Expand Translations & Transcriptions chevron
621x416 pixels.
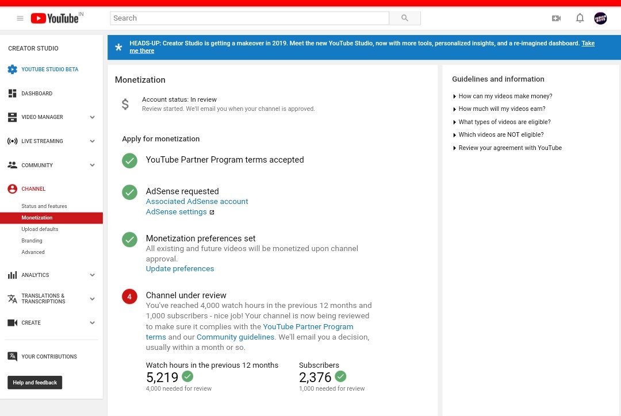coord(92,299)
